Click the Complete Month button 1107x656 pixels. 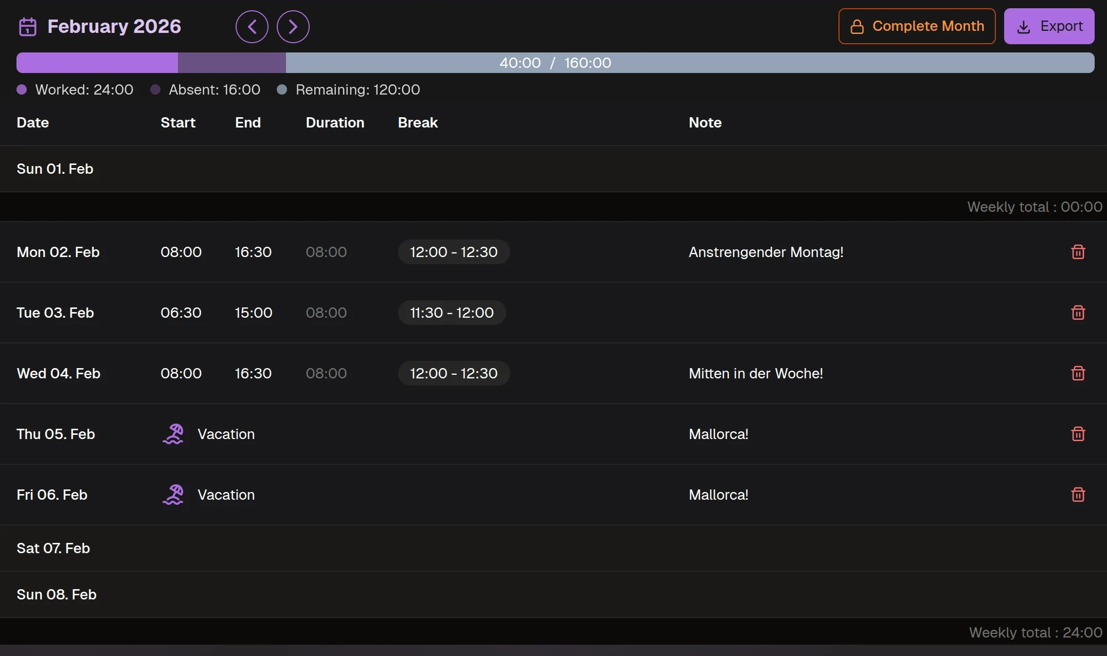point(917,26)
